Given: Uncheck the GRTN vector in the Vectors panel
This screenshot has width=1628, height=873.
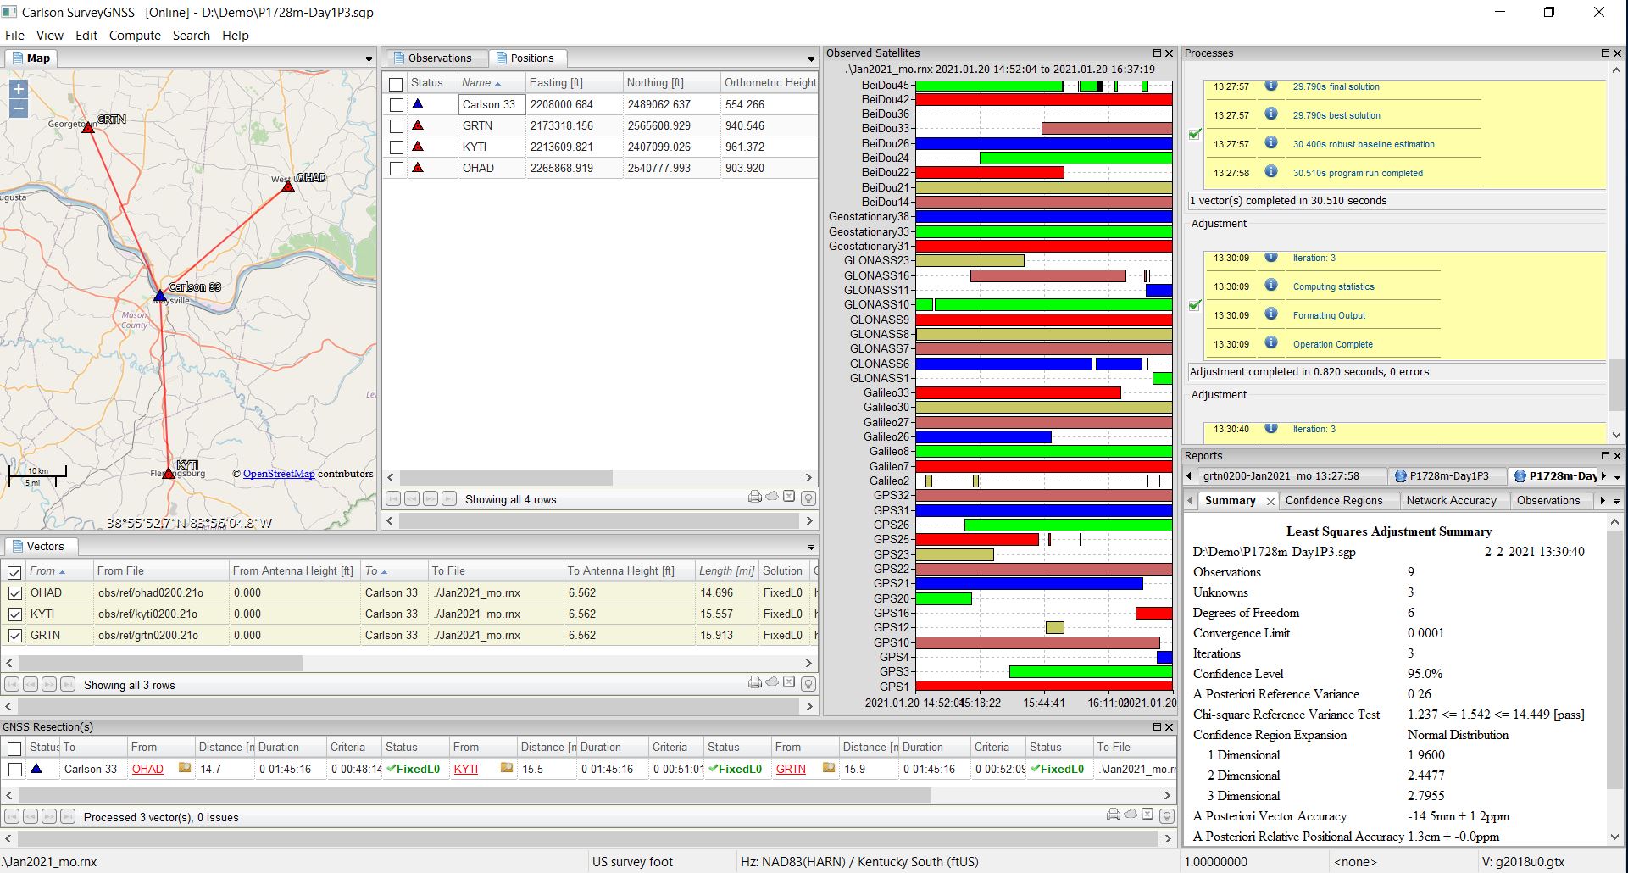Looking at the screenshot, I should [x=14, y=635].
